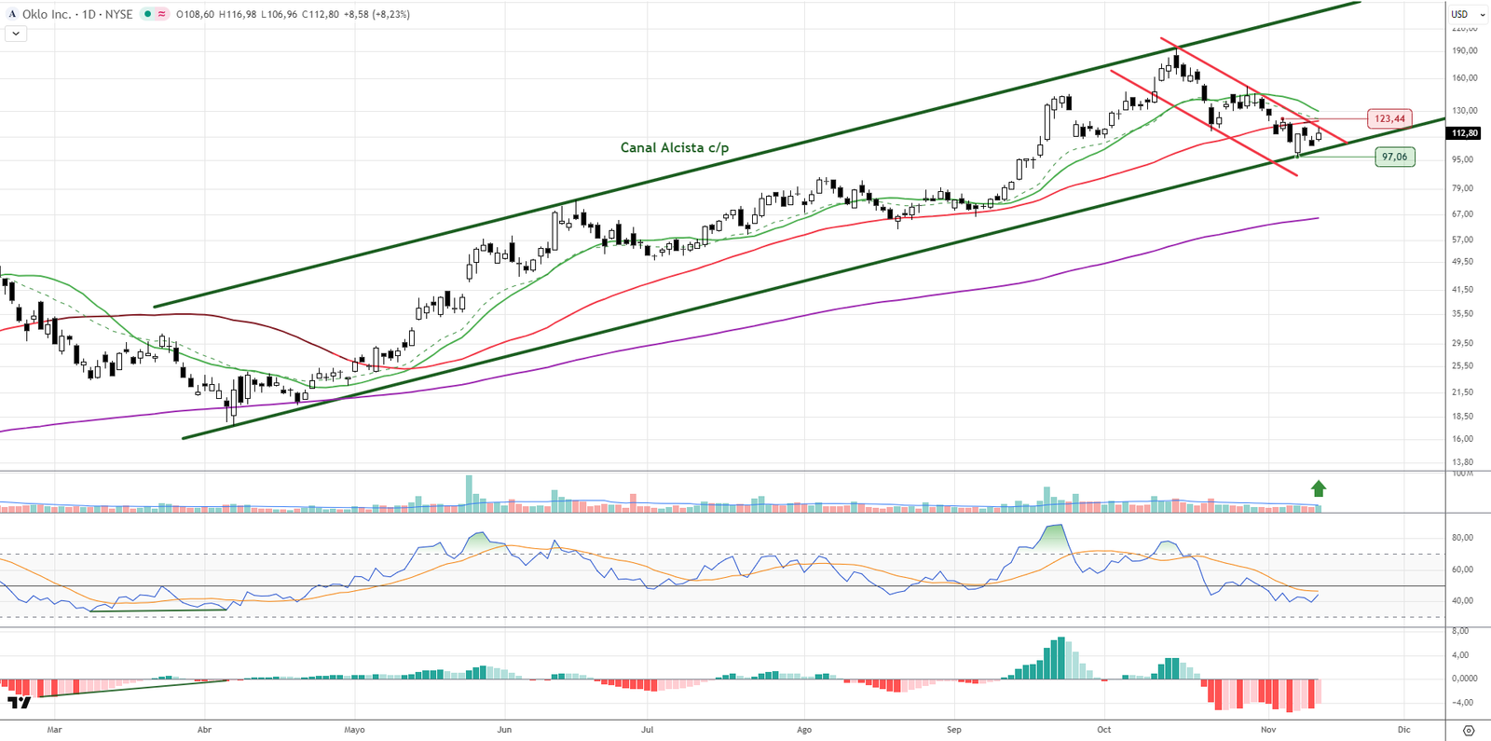Viewport: 1491px width, 741px height.
Task: Click the Oklo Inc. symbol name
Action: [x=47, y=14]
